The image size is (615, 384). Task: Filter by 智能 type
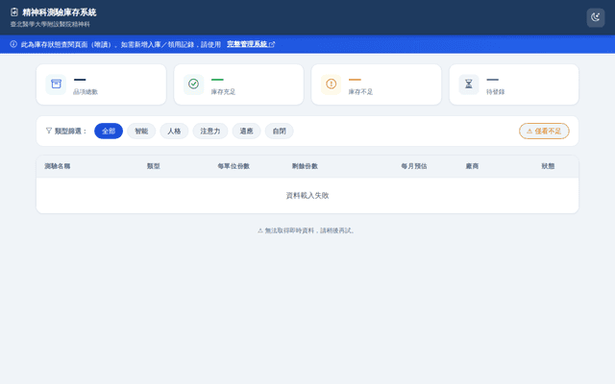[x=141, y=132]
